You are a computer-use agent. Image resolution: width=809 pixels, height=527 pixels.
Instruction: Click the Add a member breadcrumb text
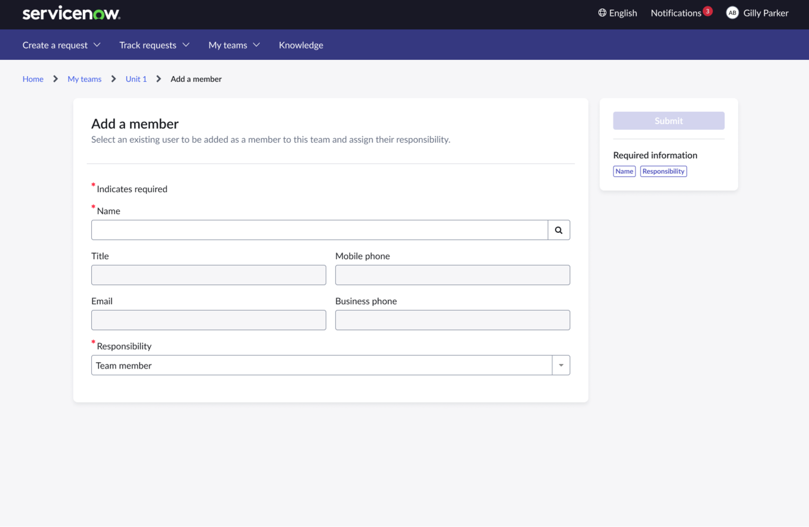pyautogui.click(x=196, y=79)
